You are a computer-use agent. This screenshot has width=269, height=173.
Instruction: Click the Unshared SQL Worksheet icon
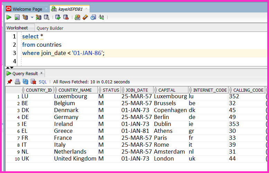(x=77, y=17)
